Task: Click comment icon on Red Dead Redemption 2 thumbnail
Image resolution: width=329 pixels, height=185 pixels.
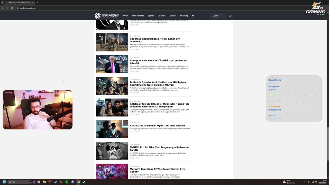Action: pos(100,36)
